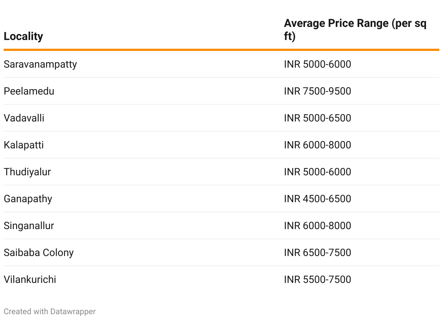This screenshot has height=320, width=443.
Task: Click price INR 5500-7500 for Vilankurichi
Action: [x=317, y=280]
